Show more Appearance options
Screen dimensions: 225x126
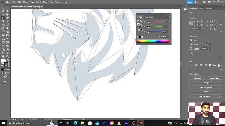[x=221, y=57]
